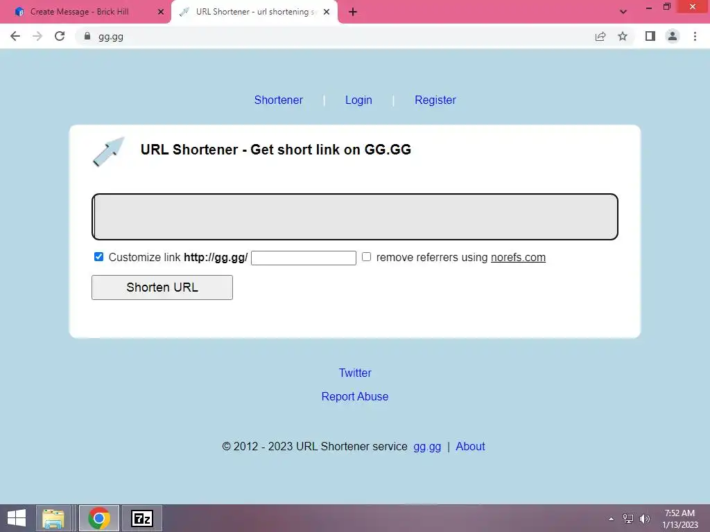Viewport: 710px width, 532px height.
Task: Click the gg.gg footer link
Action: (427, 447)
